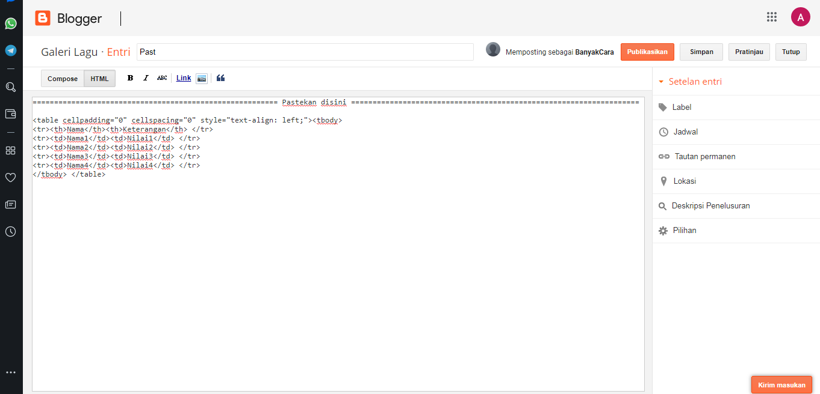The height and width of the screenshot is (394, 820).
Task: Send feedback via Kirim masukan
Action: pyautogui.click(x=781, y=385)
